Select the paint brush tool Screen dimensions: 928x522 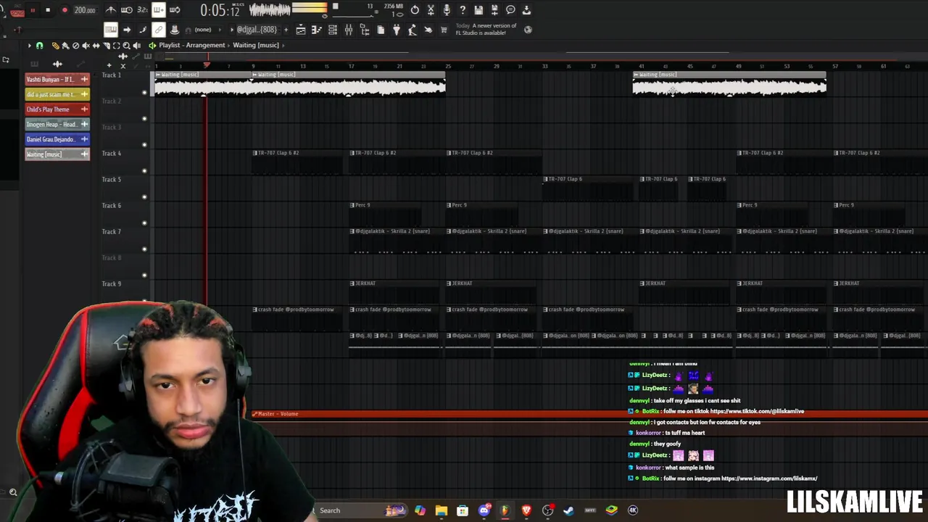coord(65,46)
